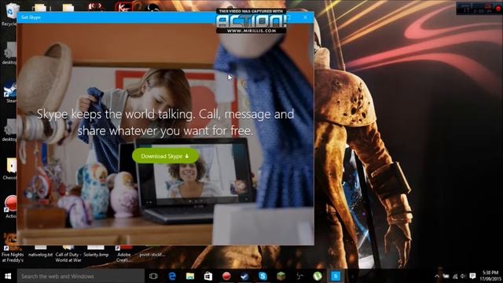Launch Microsoft Edge from the taskbar
This screenshot has height=283, width=503.
click(x=172, y=276)
